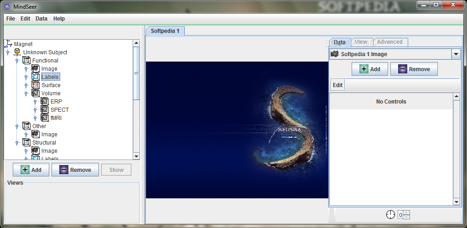Image resolution: width=467 pixels, height=228 pixels.
Task: Collapse the Functional node handle
Action: coord(17,61)
